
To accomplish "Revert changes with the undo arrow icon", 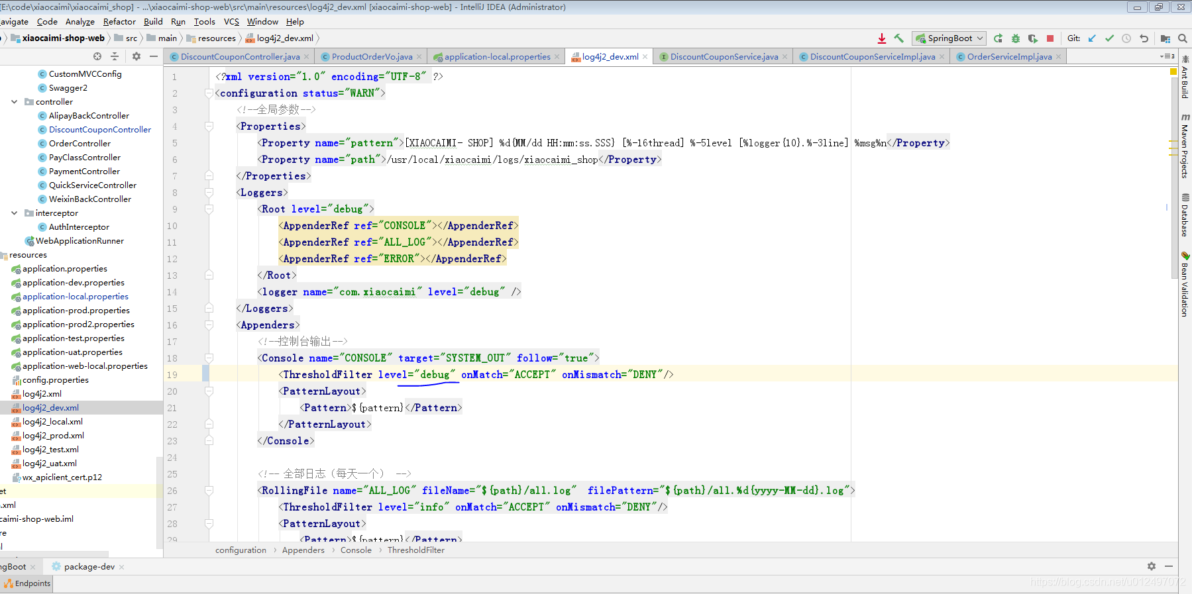I will coord(1144,38).
